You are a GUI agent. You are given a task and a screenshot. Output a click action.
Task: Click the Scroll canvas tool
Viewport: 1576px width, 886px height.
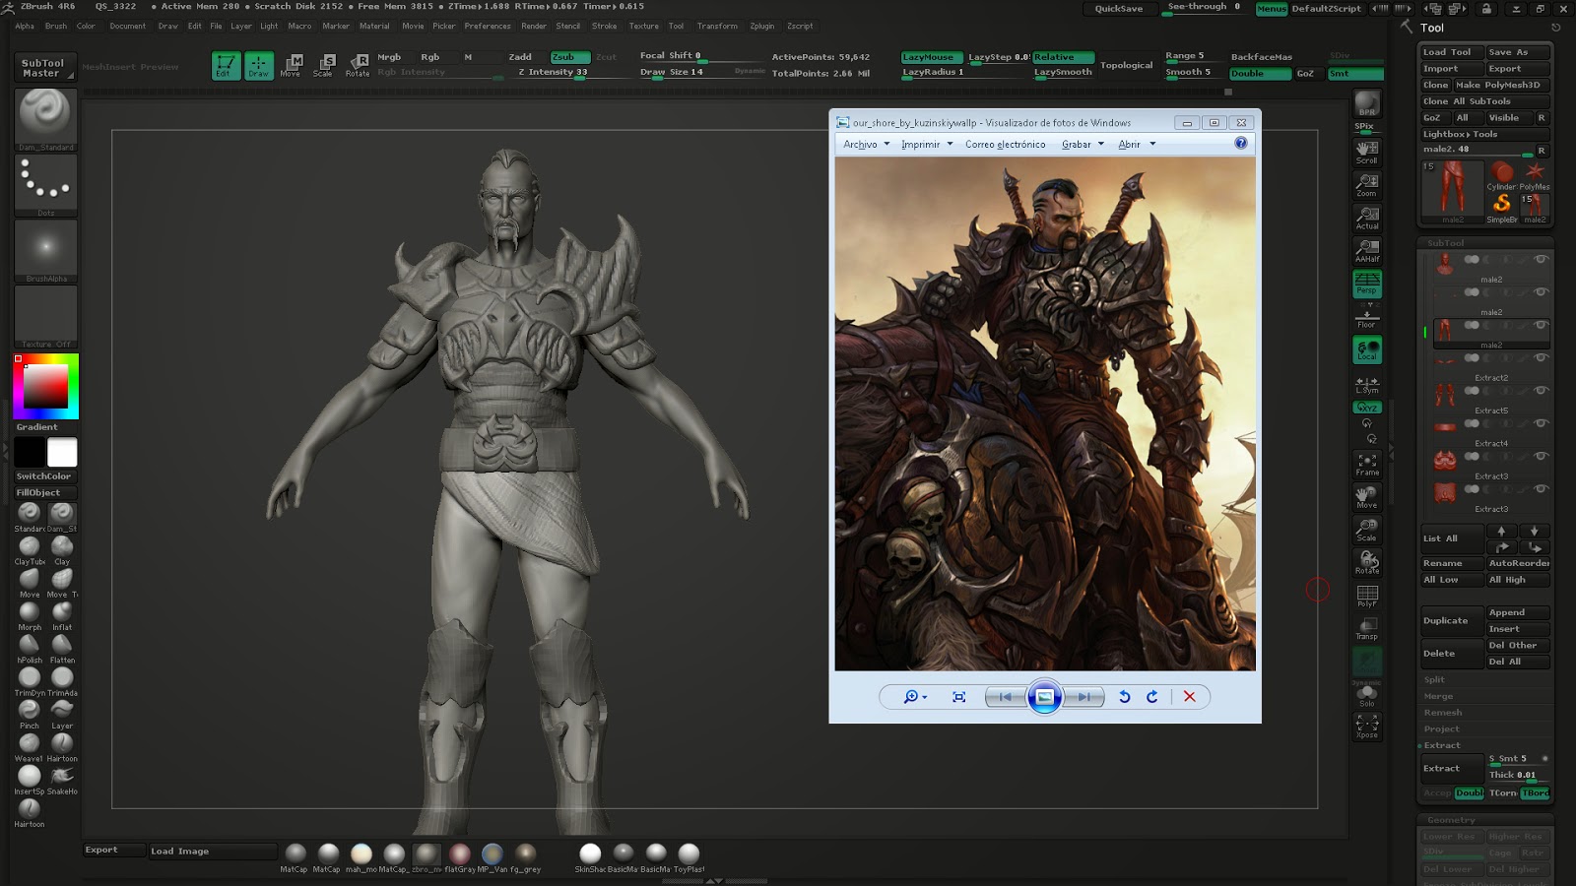(x=1367, y=152)
